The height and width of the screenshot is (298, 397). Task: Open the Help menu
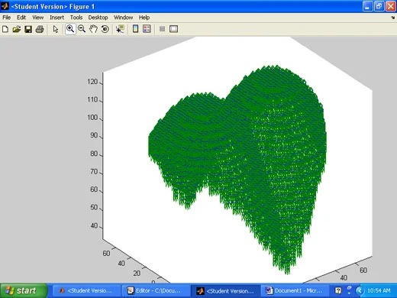(x=144, y=18)
